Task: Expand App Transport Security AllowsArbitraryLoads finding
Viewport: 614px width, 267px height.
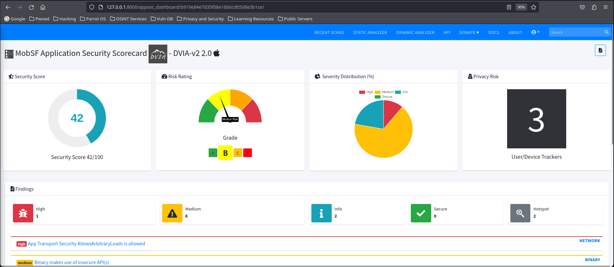Action: 86,244
